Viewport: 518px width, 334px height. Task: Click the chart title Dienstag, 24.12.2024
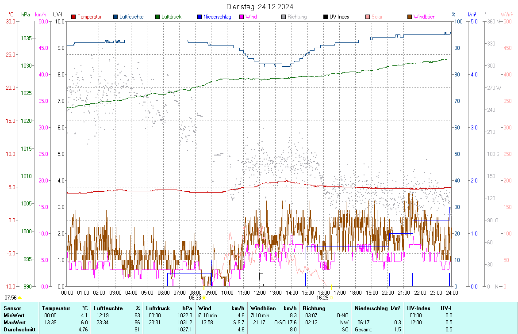[259, 7]
